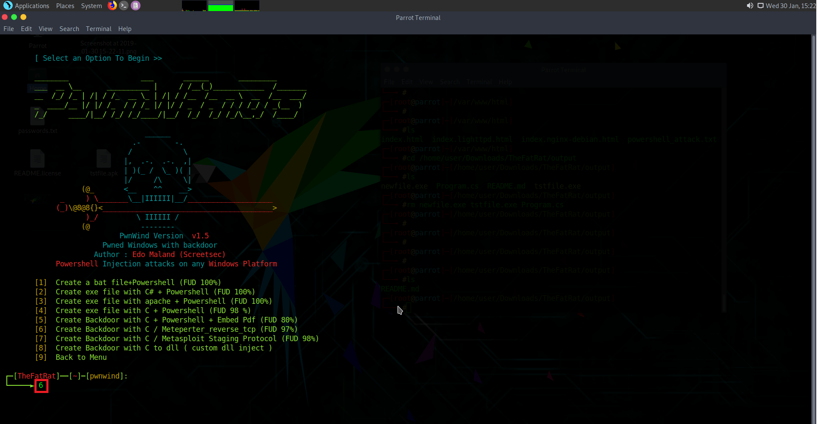Image resolution: width=818 pixels, height=424 pixels.
Task: Open the Applications menu
Action: pyautogui.click(x=31, y=6)
